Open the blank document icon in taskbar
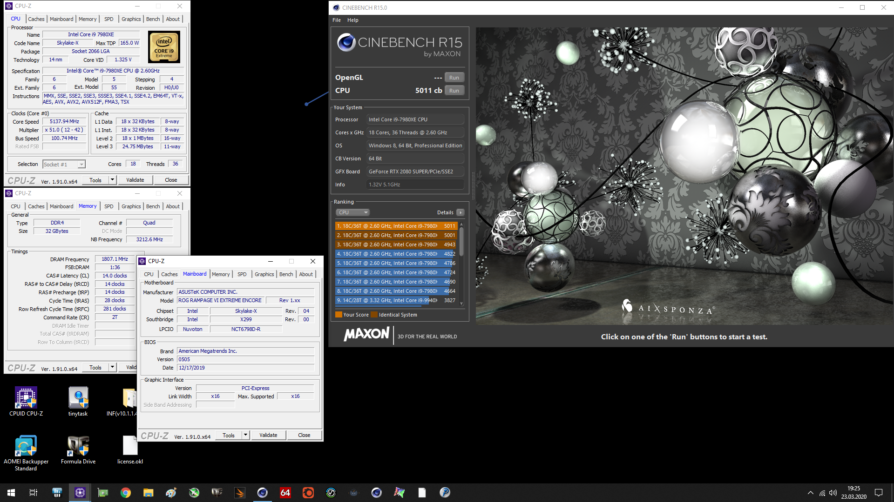Viewport: 894px width, 502px height. 422,493
